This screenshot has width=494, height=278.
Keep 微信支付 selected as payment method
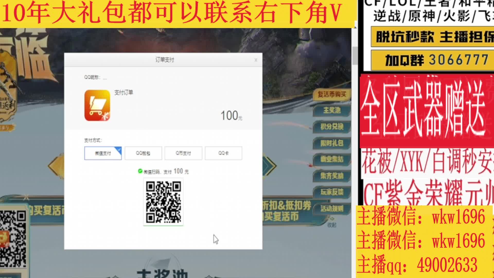[x=103, y=153]
